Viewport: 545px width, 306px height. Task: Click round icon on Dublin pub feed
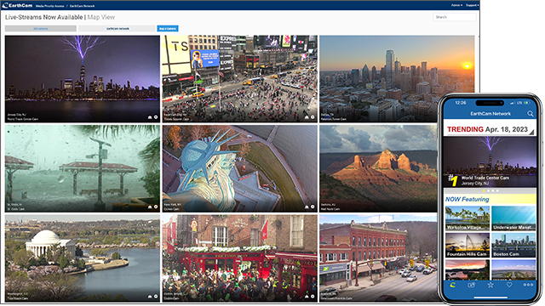[313, 297]
